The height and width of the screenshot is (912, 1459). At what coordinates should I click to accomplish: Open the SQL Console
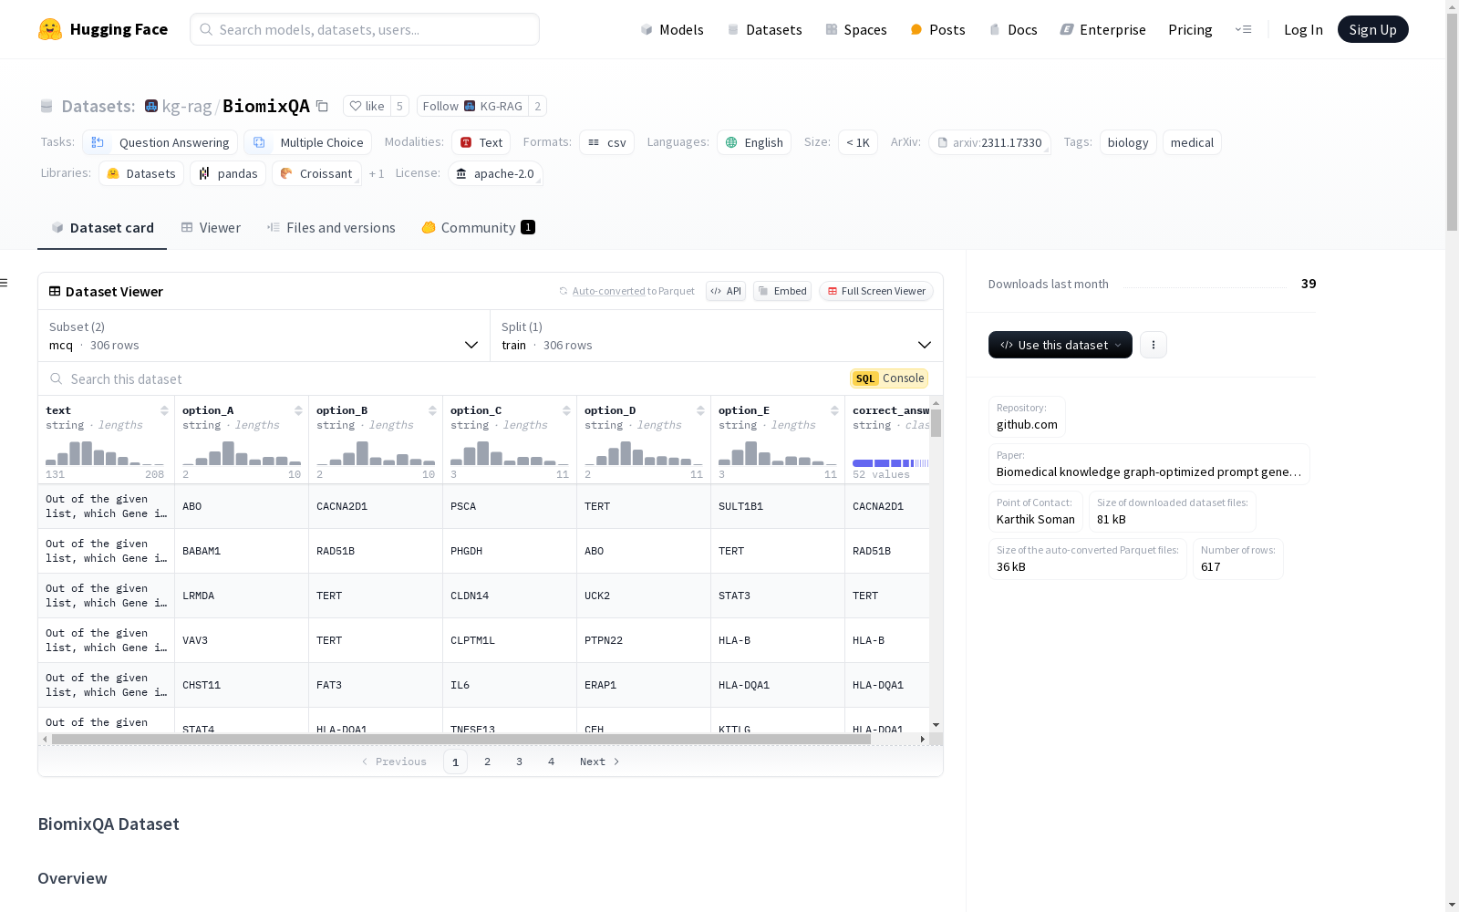[889, 378]
